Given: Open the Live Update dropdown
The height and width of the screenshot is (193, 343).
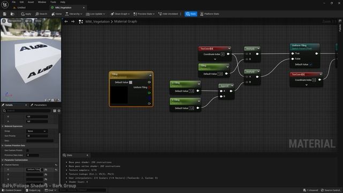Looking at the screenshot, I should pyautogui.click(x=95, y=14).
